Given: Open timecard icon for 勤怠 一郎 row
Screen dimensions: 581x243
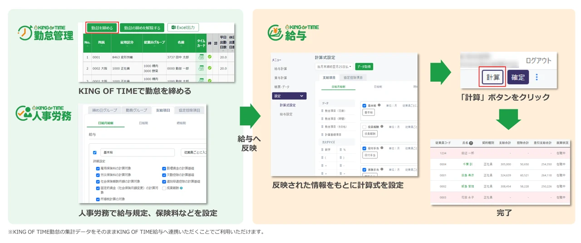Looking at the screenshot, I should click(201, 68).
